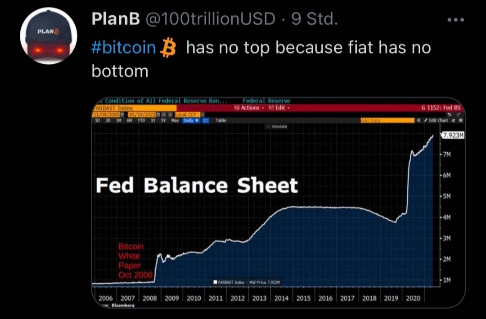Click the #bitcoin hashtag link
This screenshot has height=319, width=486.
124,47
